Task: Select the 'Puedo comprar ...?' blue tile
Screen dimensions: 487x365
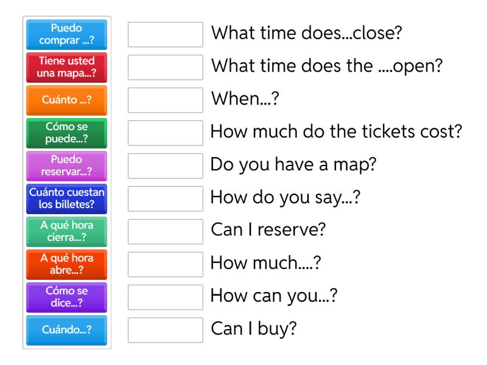Action: (x=67, y=35)
